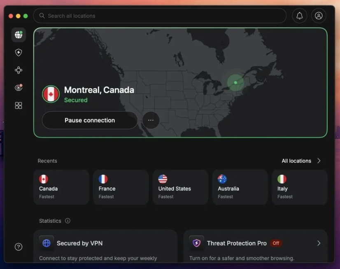The width and height of the screenshot is (340, 269).
Task: Click the Threat Protection Pro Off badge
Action: [276, 243]
